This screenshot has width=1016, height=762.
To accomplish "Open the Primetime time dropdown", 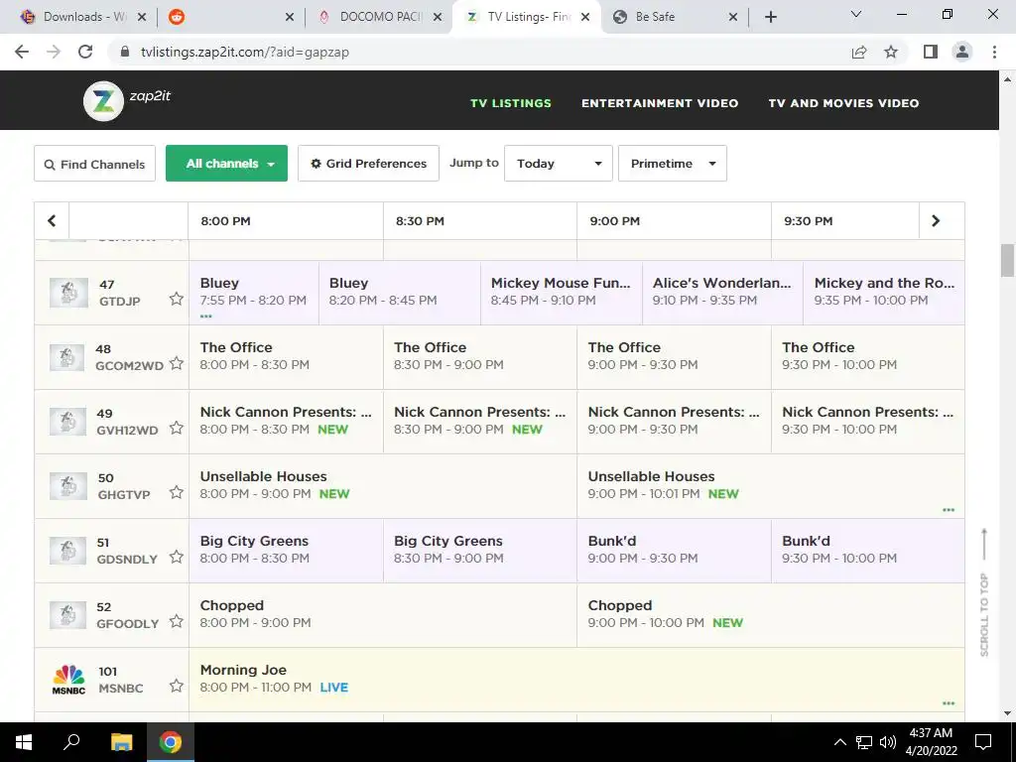I will pyautogui.click(x=672, y=164).
